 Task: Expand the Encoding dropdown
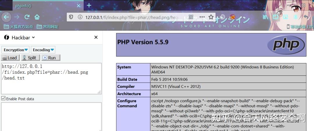[x=43, y=50]
